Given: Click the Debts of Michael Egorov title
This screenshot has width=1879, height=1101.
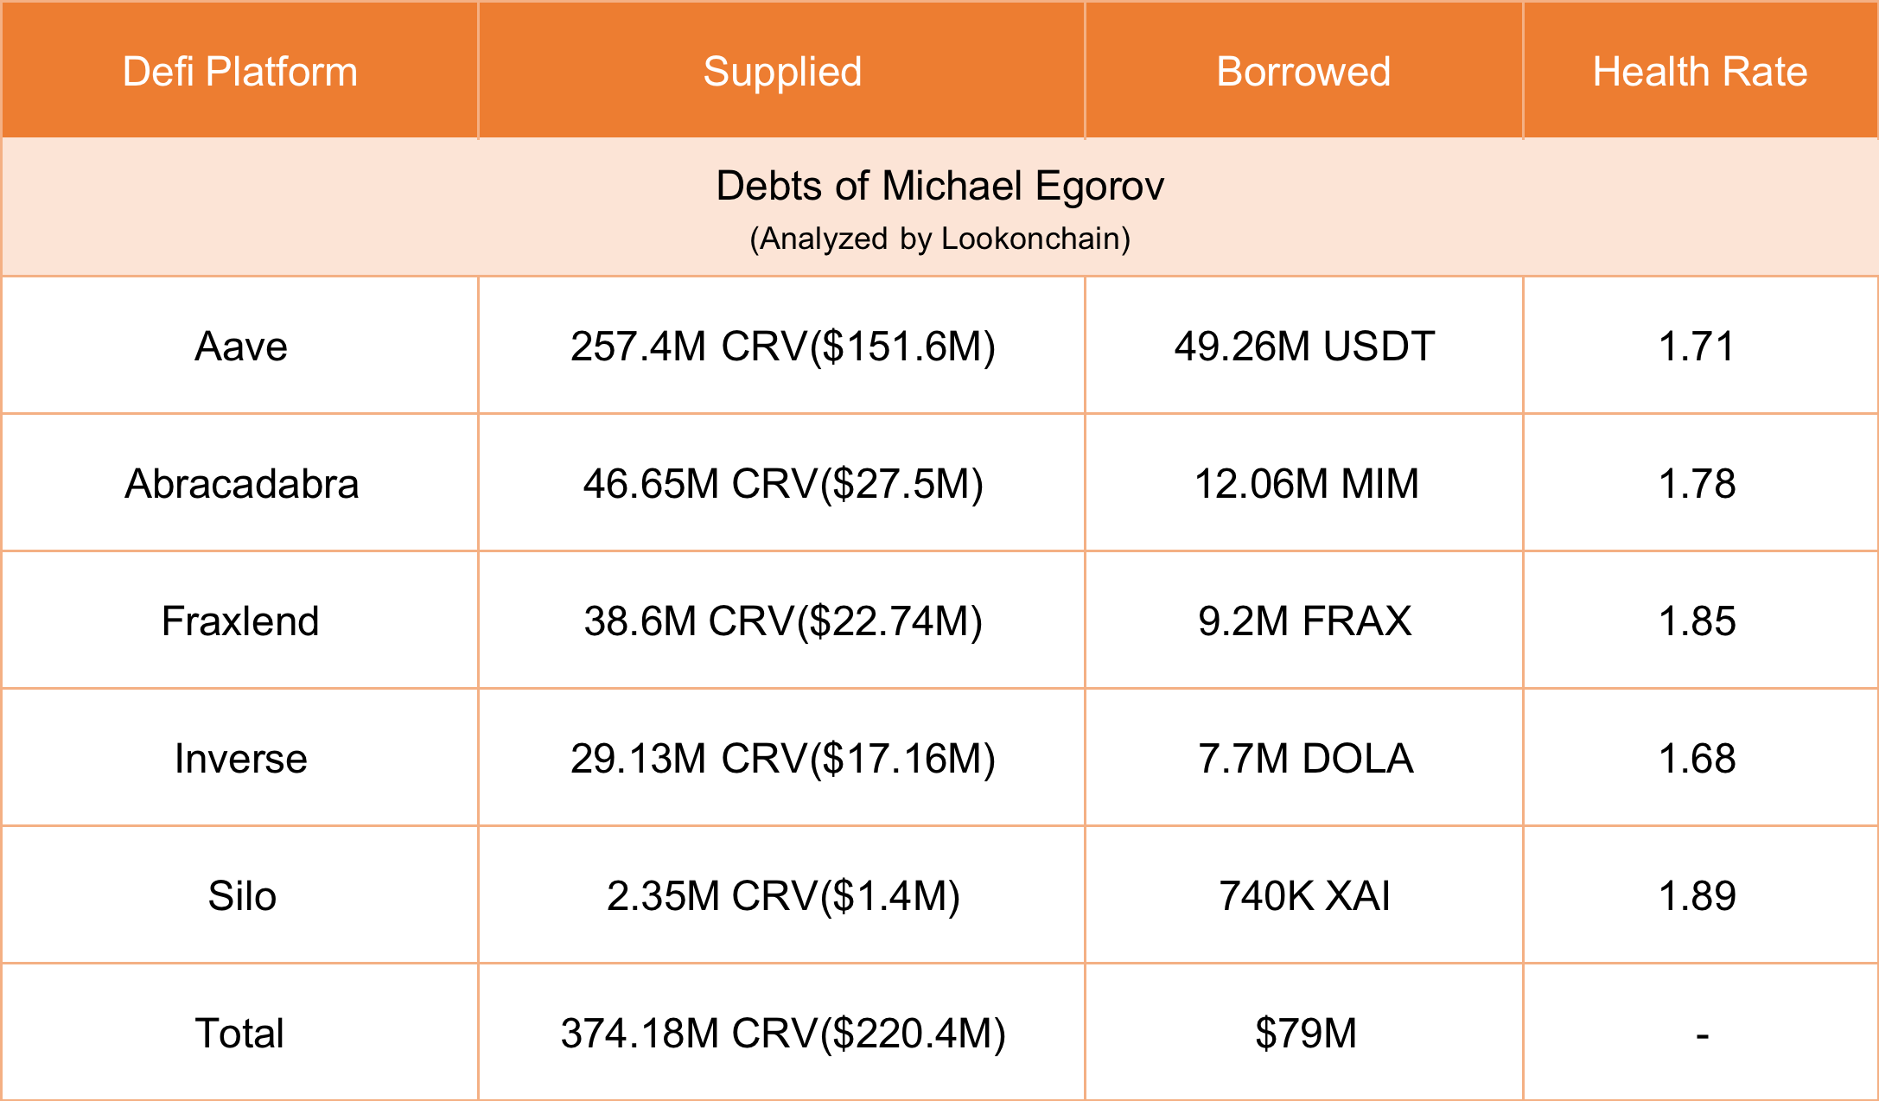Looking at the screenshot, I should coord(939,186).
